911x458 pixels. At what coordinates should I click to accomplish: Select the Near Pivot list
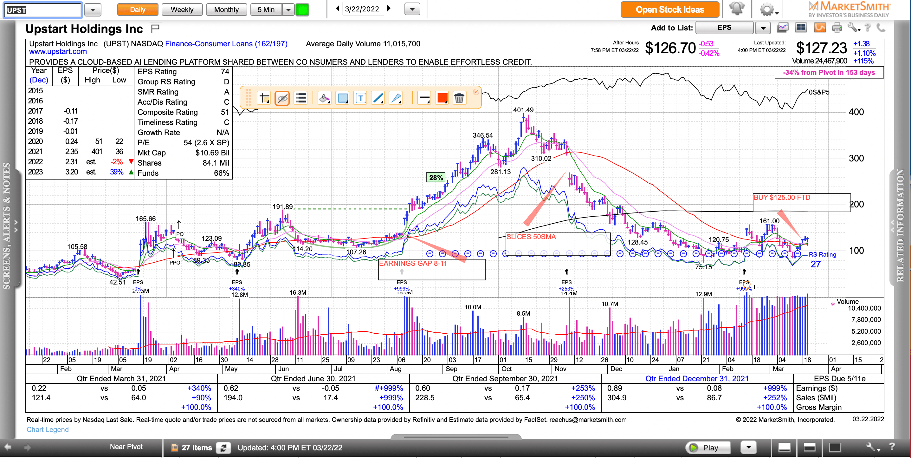pyautogui.click(x=126, y=447)
